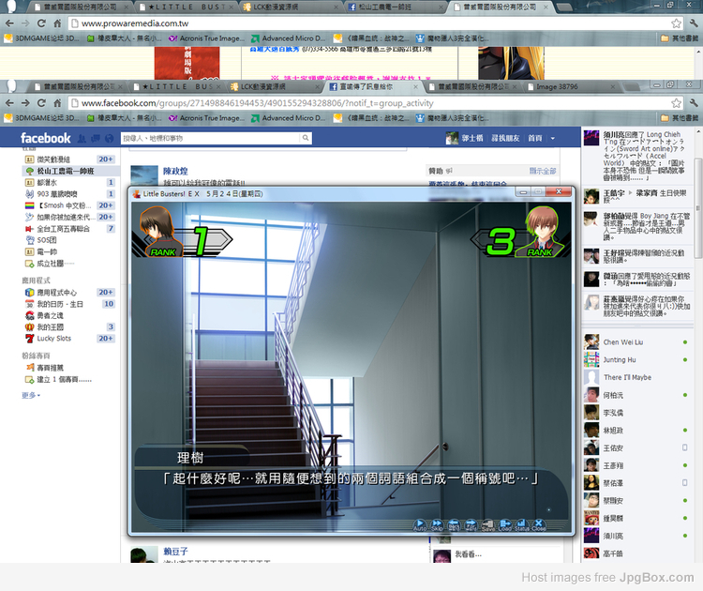
Task: Expand 其他書籤 bookmarks folder
Action: [x=679, y=118]
